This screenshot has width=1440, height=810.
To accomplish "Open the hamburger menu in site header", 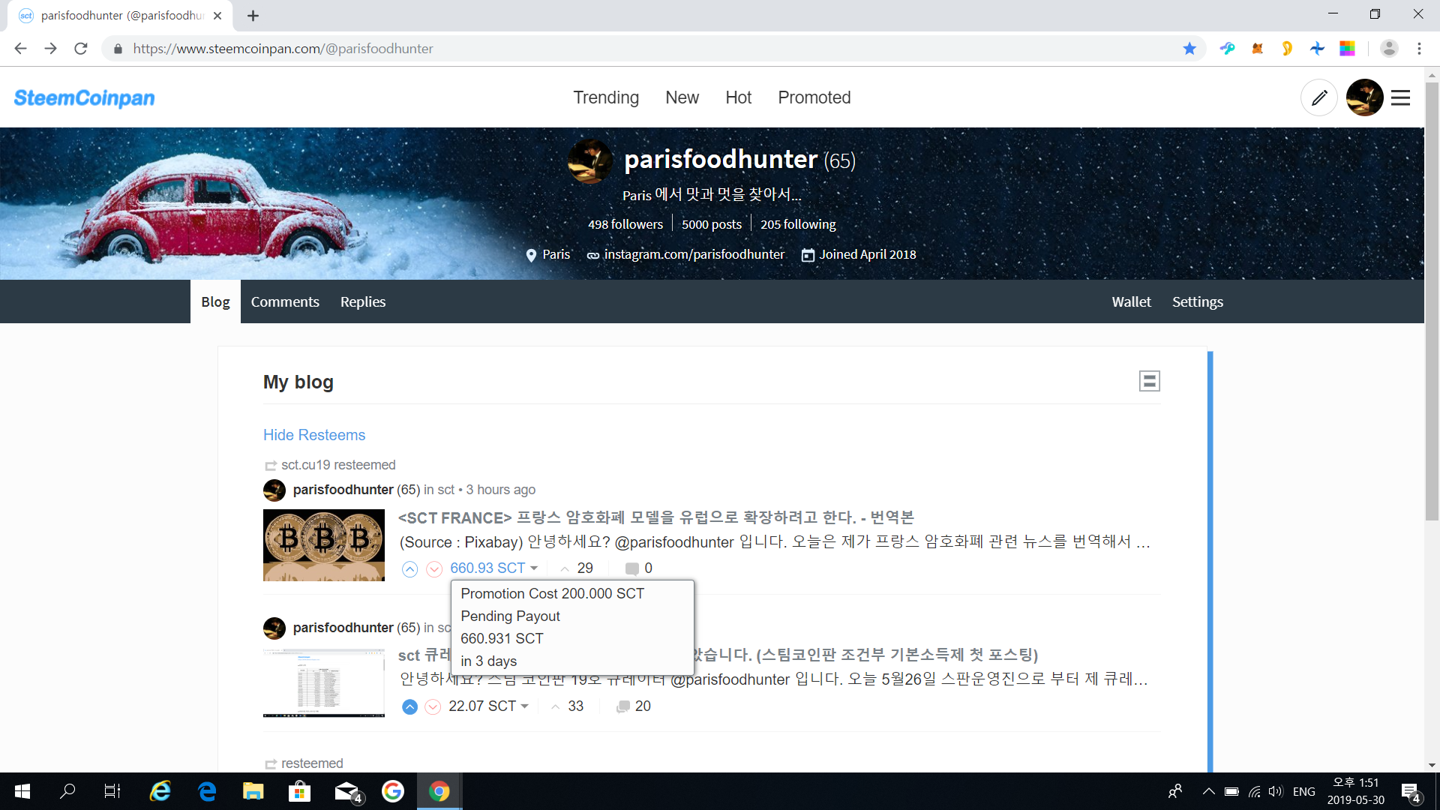I will [1400, 97].
